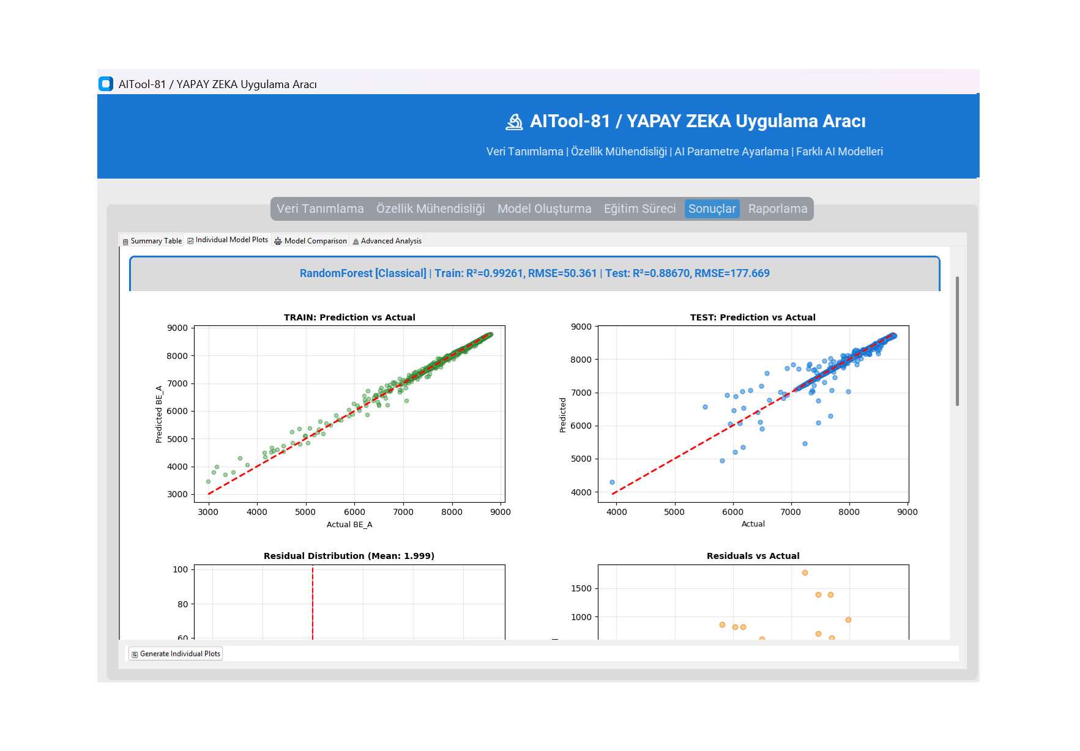Click the "Actual BE_A" x-axis label
Image resolution: width=1080 pixels, height=751 pixels.
pos(349,525)
